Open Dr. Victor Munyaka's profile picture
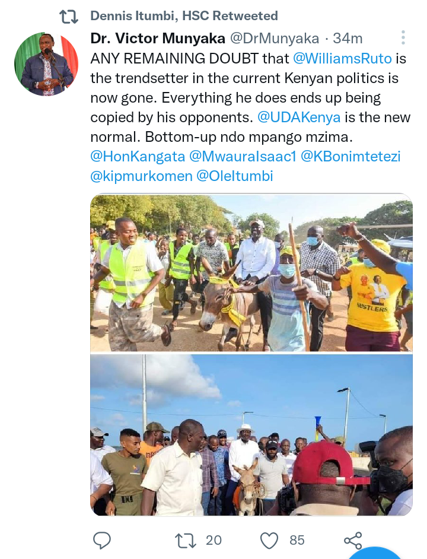Viewport: 427px width, 559px height. point(46,64)
